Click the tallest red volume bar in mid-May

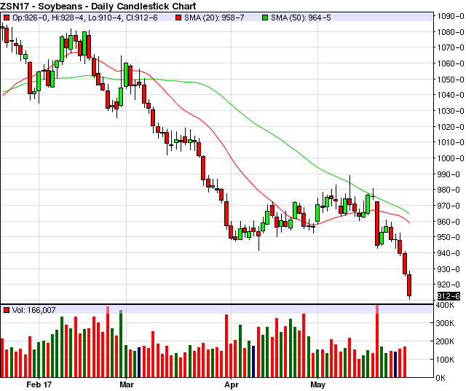click(x=377, y=341)
